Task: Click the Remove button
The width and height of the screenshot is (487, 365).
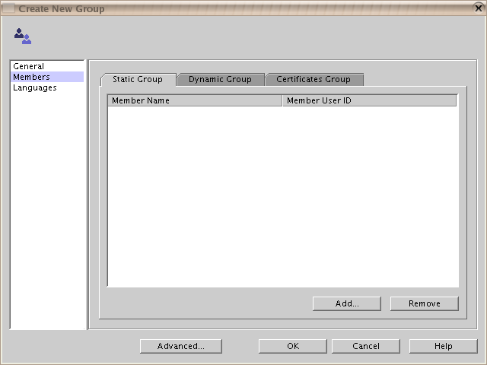Action: point(425,303)
